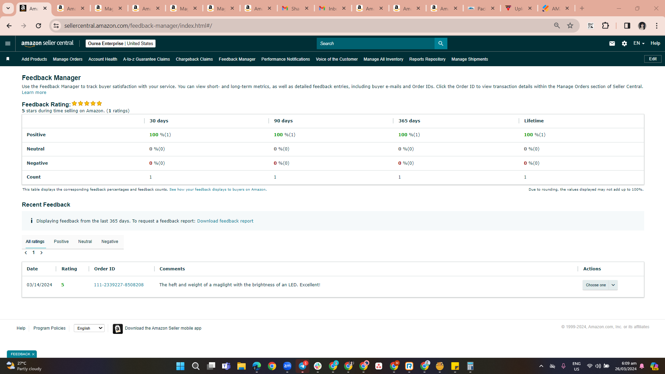Open the Chrome three-dot menu
This screenshot has width=665, height=374.
657,26
